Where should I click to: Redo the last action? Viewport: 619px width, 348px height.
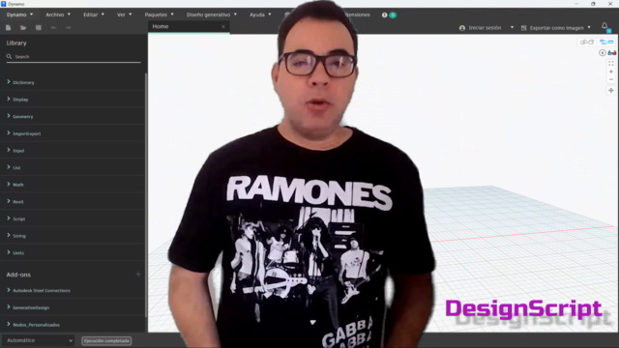69,28
